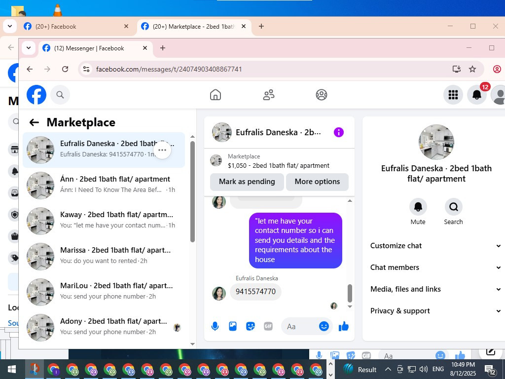Open site information icon in address bar
505x379 pixels.
(x=86, y=69)
